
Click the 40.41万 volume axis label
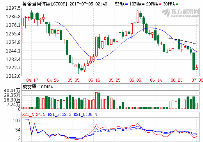(x=12, y=91)
